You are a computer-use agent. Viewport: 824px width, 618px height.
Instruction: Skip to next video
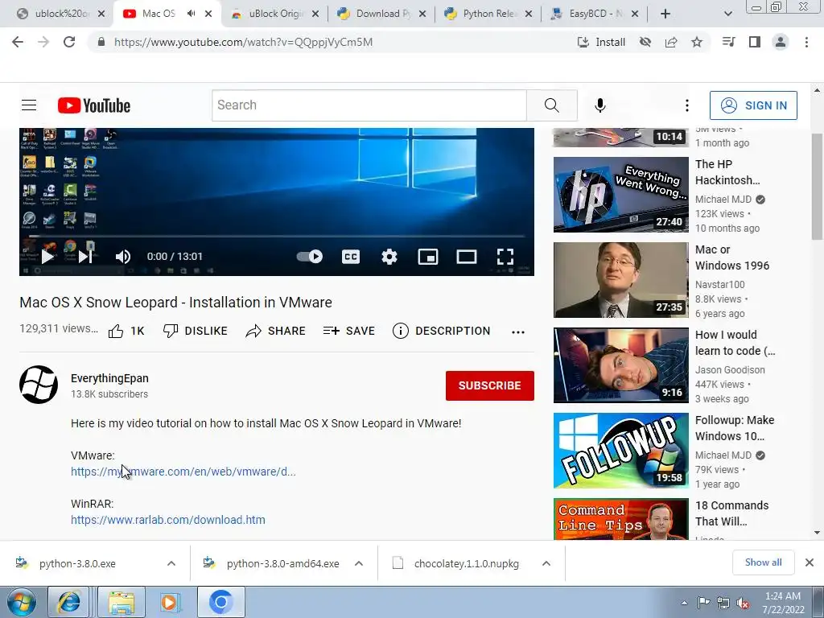[84, 257]
